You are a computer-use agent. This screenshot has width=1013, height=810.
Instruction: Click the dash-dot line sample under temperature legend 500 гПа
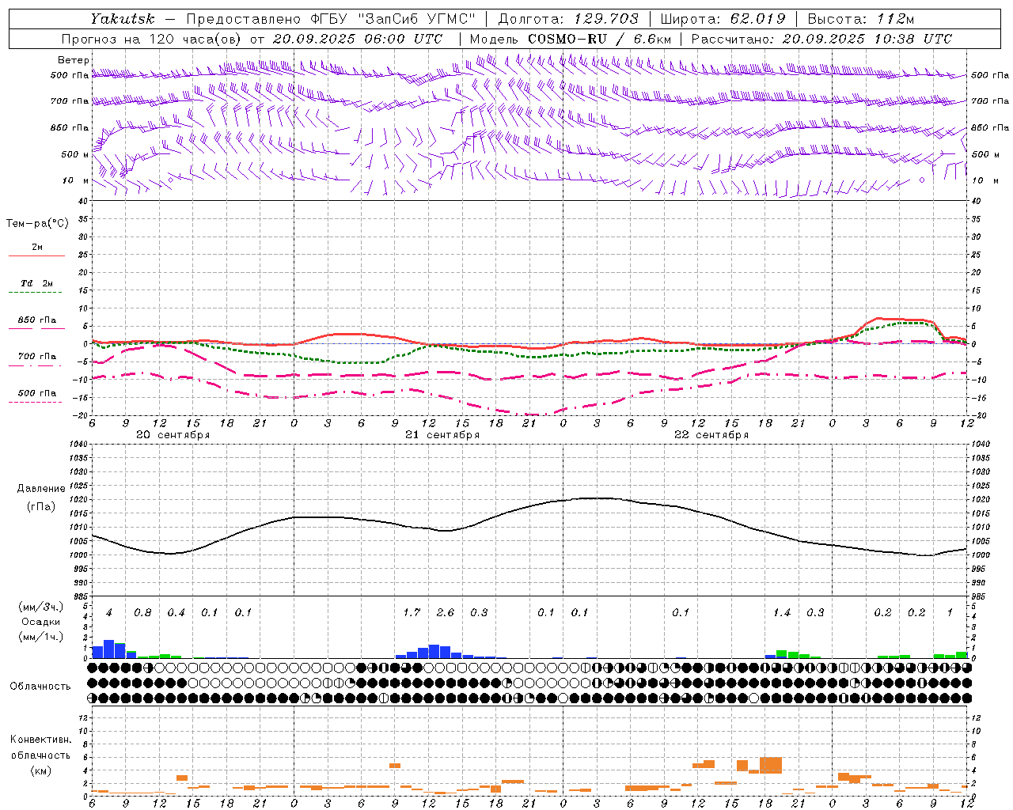click(x=36, y=403)
